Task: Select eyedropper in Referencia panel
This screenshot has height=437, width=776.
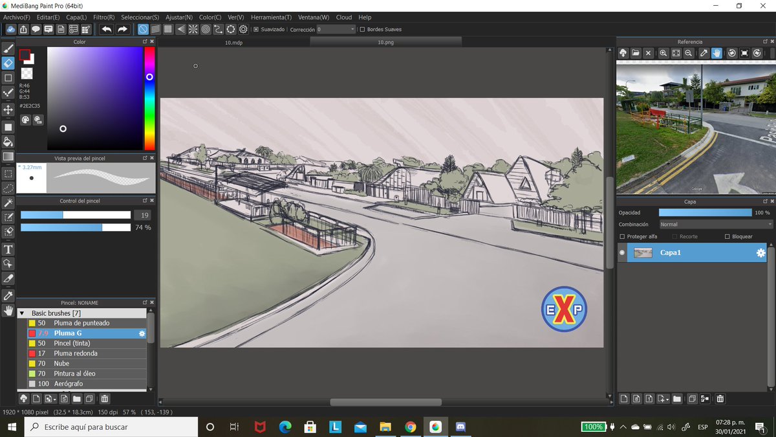Action: click(704, 53)
